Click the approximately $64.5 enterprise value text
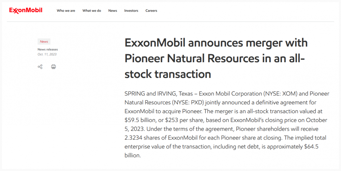Viewport: 341px width, 171px height. 293,147
